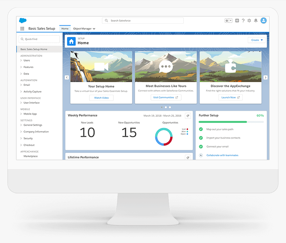Click the 60% completion label

(260, 115)
